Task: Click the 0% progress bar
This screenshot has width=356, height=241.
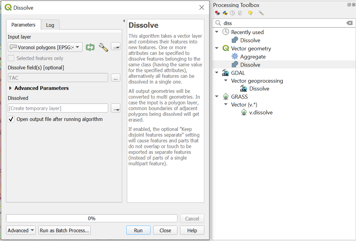Action: 92,218
